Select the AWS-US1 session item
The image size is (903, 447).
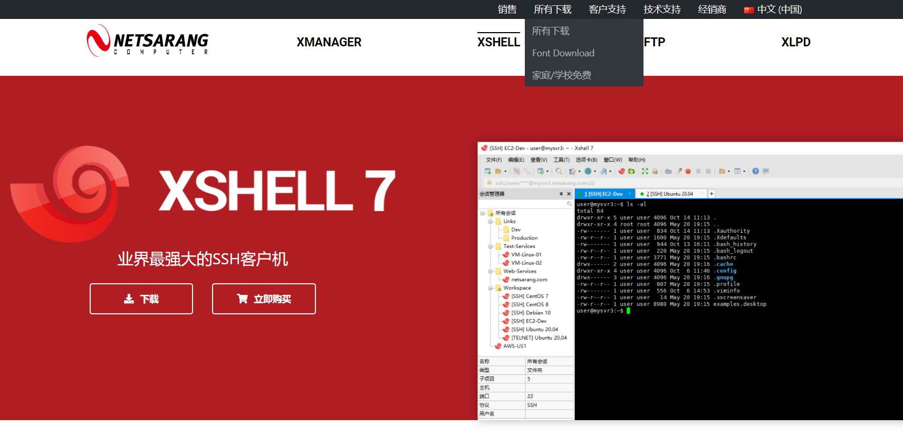(510, 346)
